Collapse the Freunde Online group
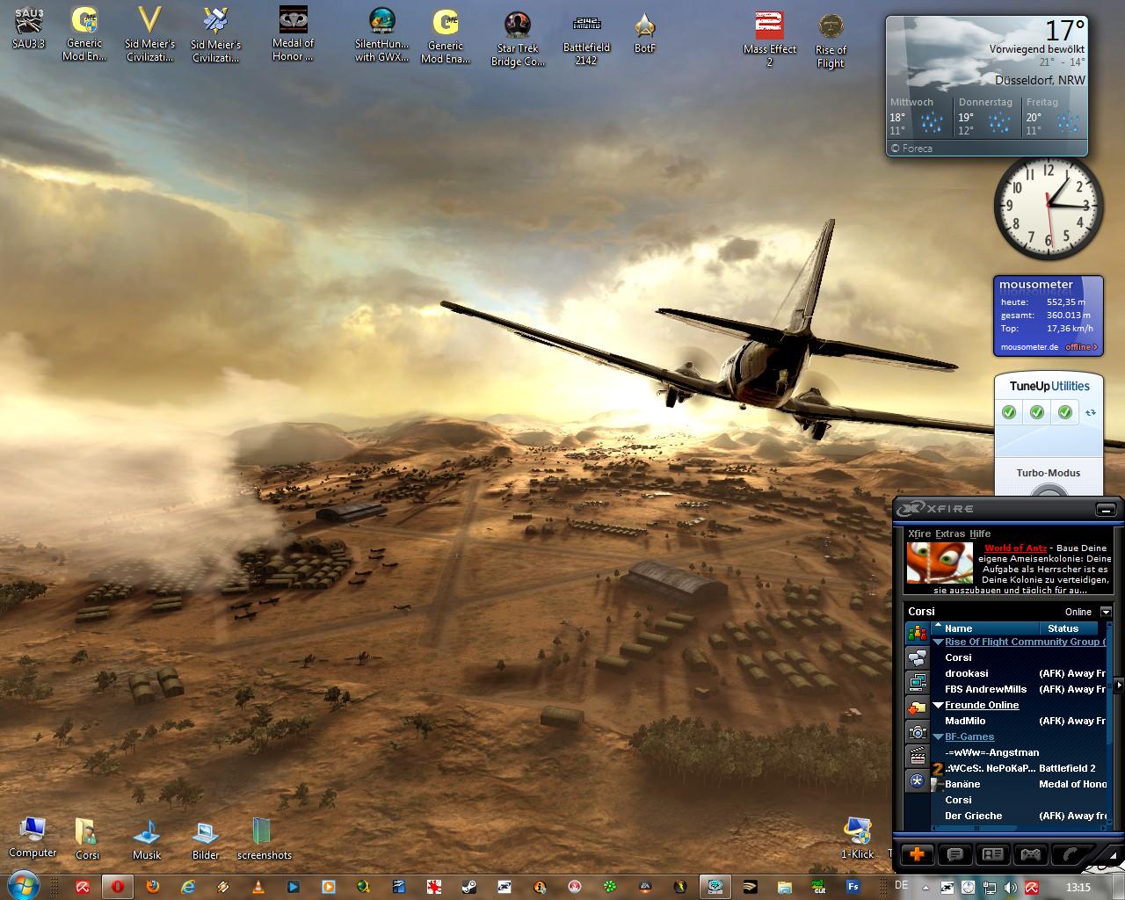1125x900 pixels. [939, 706]
